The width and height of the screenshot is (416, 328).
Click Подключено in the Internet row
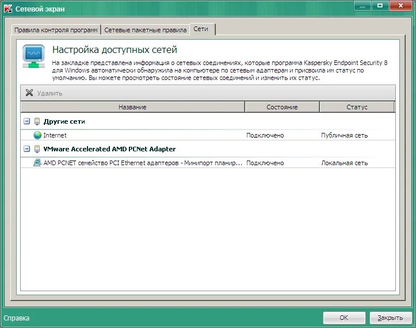click(x=265, y=135)
